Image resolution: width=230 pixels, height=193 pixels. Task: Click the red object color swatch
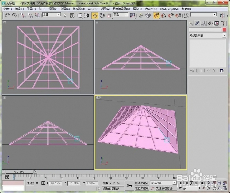point(224,29)
